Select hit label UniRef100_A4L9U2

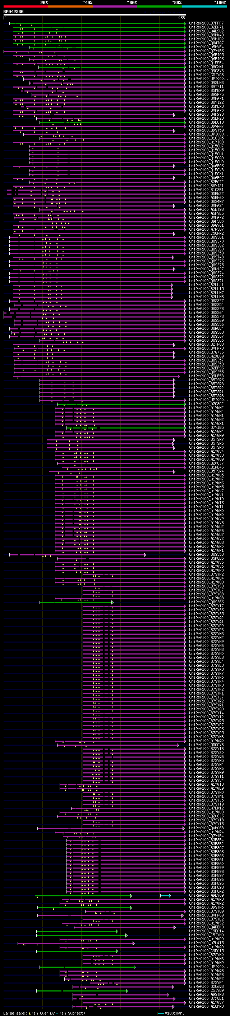206,31
